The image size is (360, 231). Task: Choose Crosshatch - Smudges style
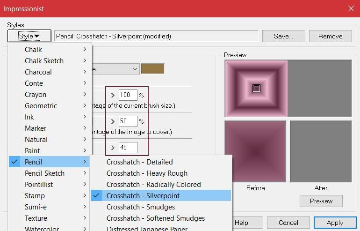161,207
